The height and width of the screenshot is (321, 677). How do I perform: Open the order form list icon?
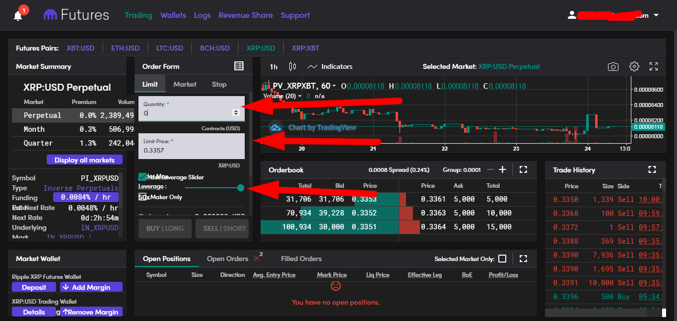coord(239,66)
